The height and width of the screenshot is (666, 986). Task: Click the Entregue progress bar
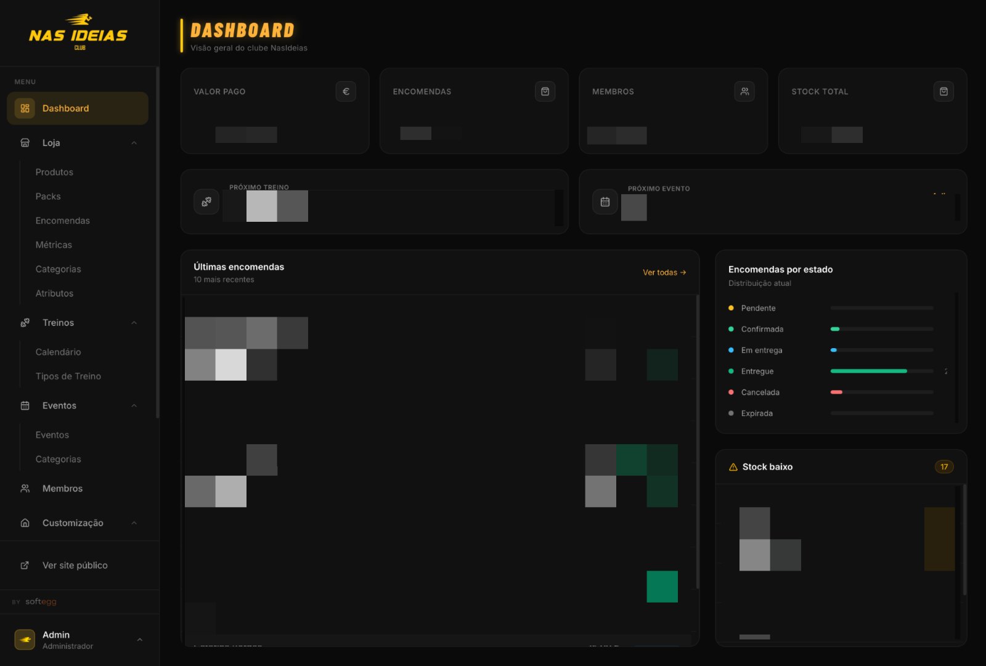pyautogui.click(x=882, y=371)
